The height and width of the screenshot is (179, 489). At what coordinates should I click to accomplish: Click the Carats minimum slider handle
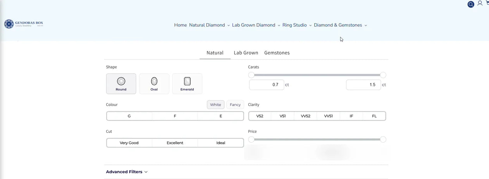251,75
